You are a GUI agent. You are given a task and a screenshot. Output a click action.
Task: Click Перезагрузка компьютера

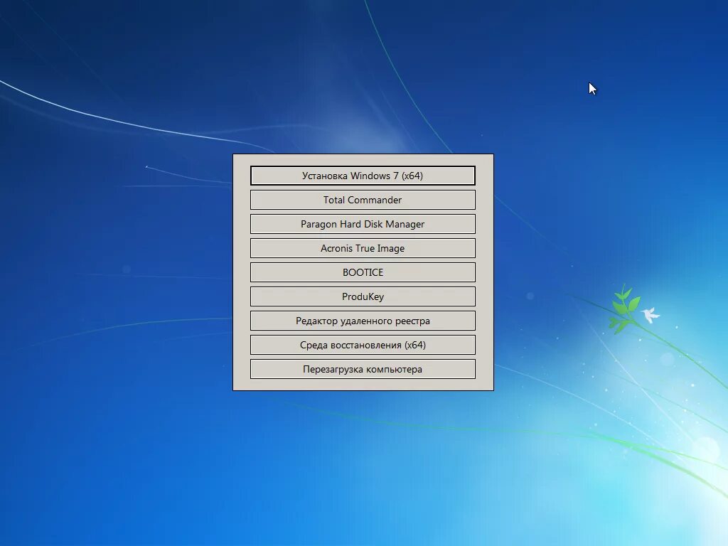pyautogui.click(x=363, y=369)
